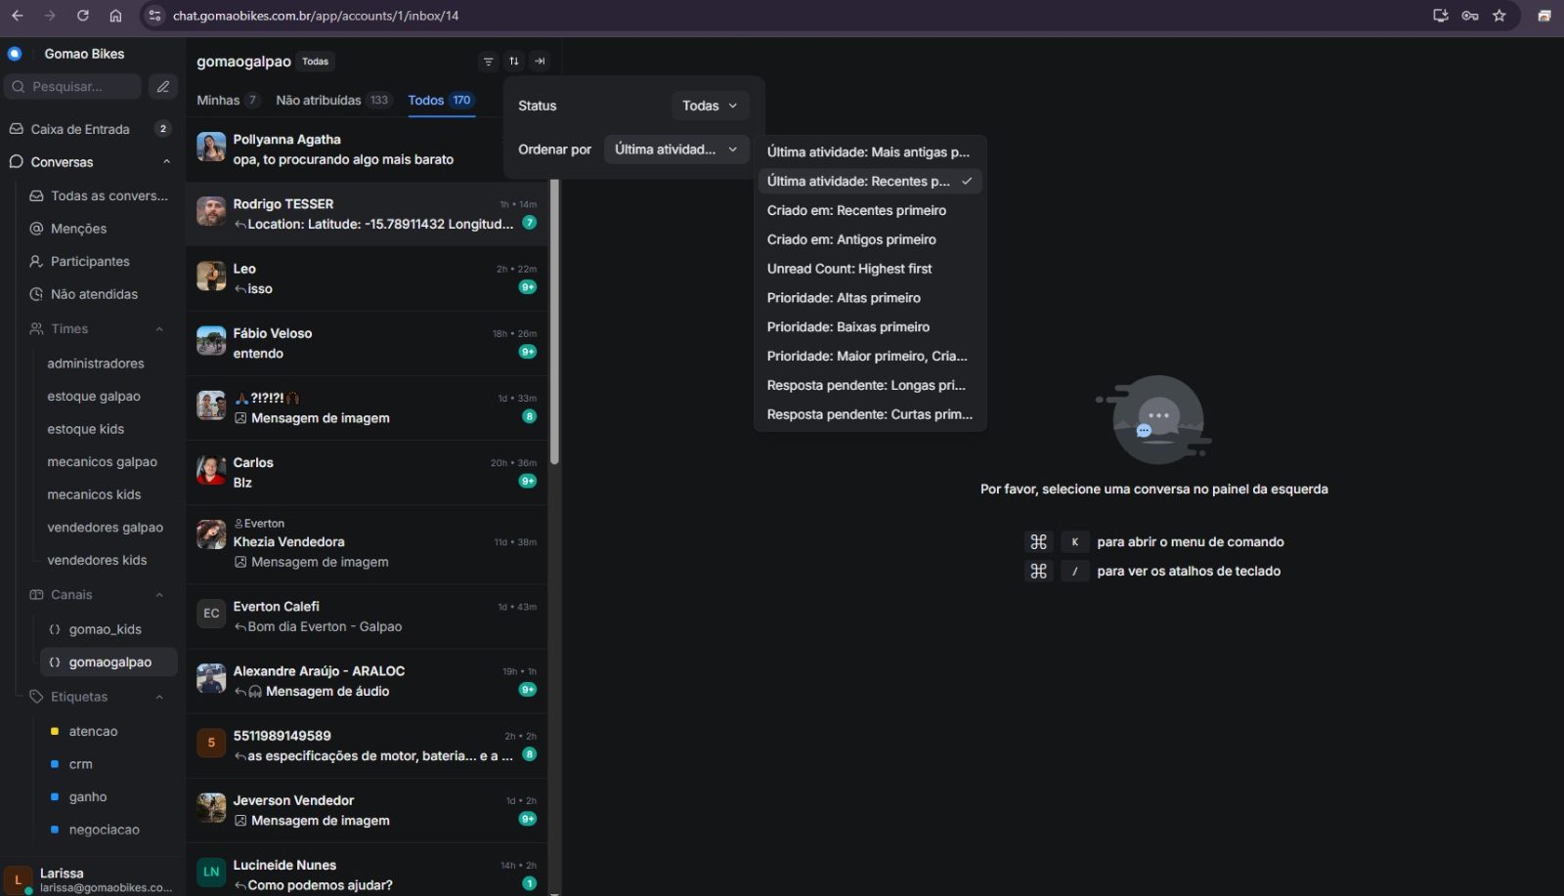Click the Pesquisar search field
Image resolution: width=1564 pixels, height=896 pixels.
pyautogui.click(x=73, y=87)
